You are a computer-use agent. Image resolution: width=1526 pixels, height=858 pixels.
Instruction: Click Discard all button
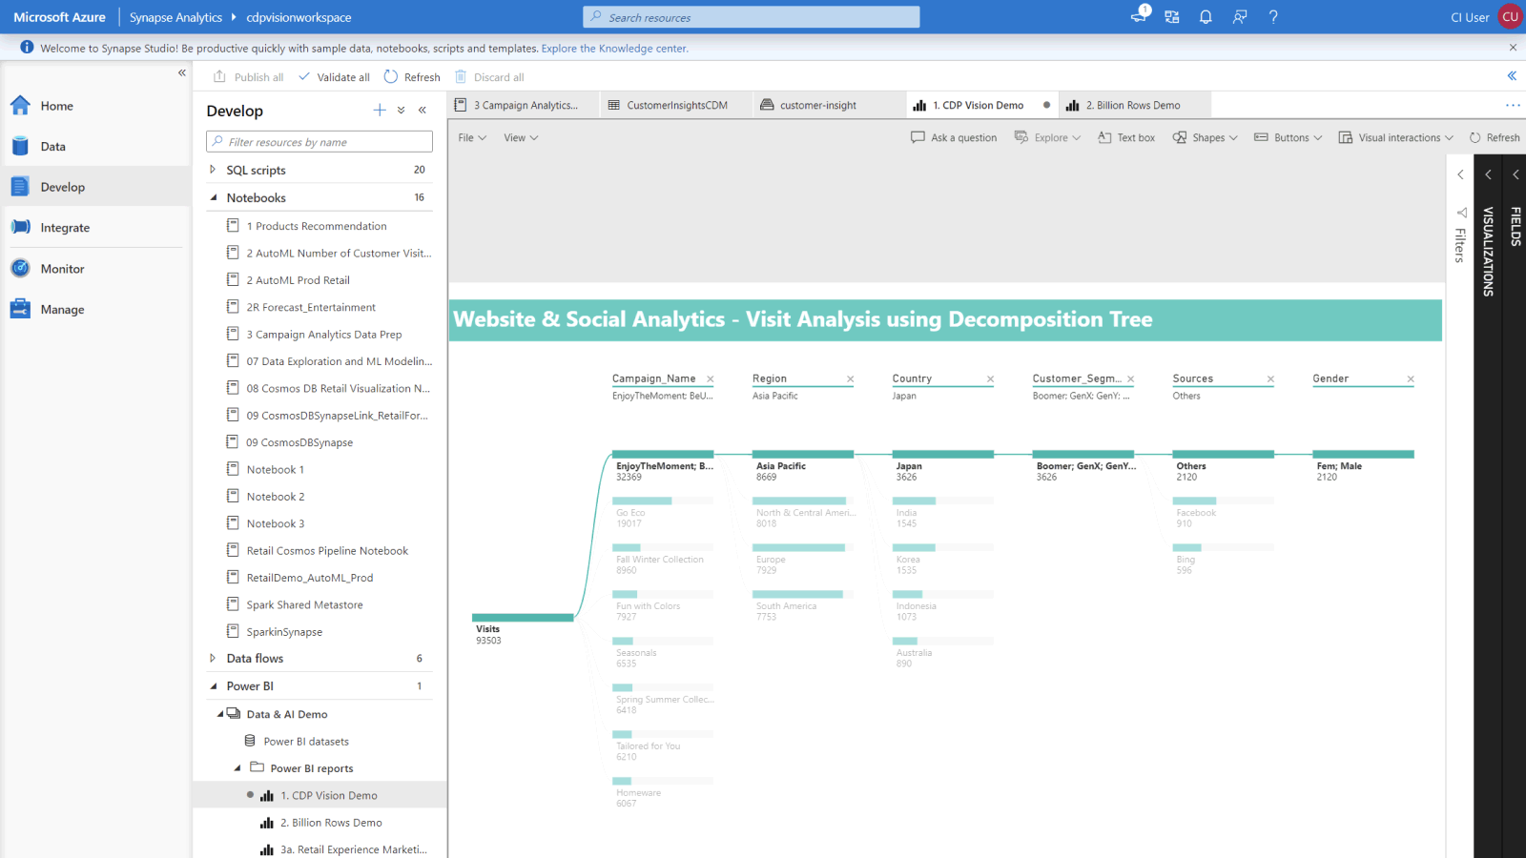click(x=489, y=77)
